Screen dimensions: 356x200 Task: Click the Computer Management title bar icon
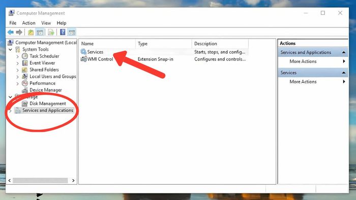(x=12, y=13)
